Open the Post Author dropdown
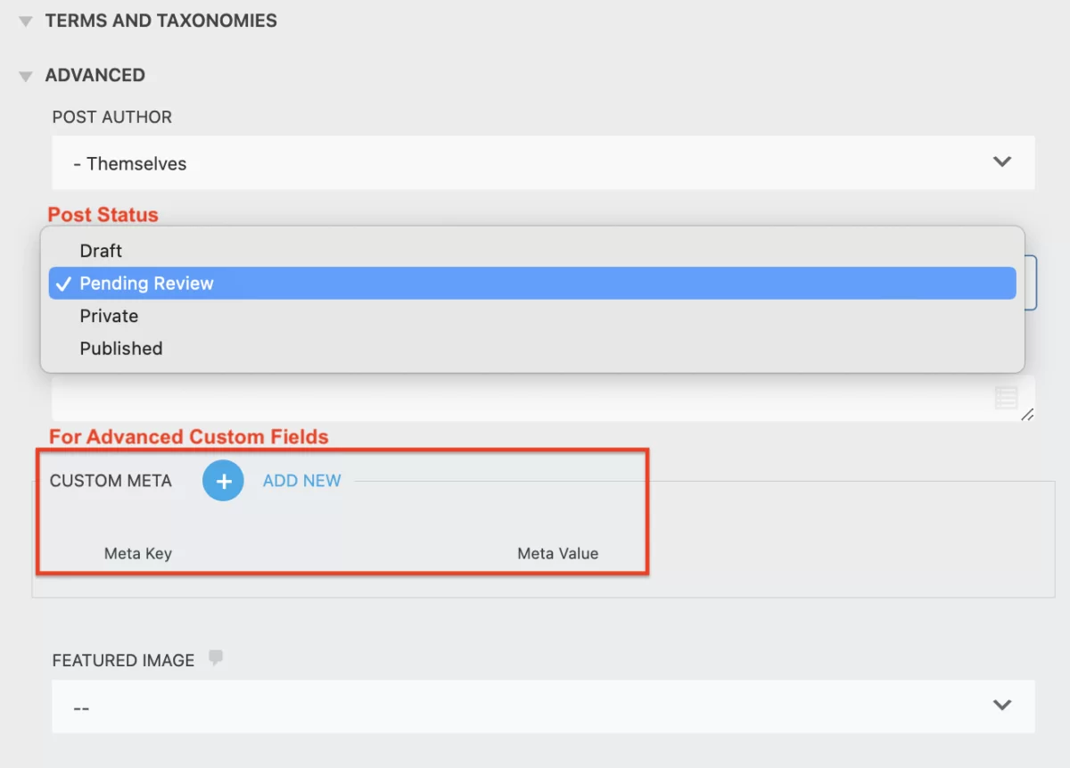The image size is (1070, 768). click(x=535, y=162)
